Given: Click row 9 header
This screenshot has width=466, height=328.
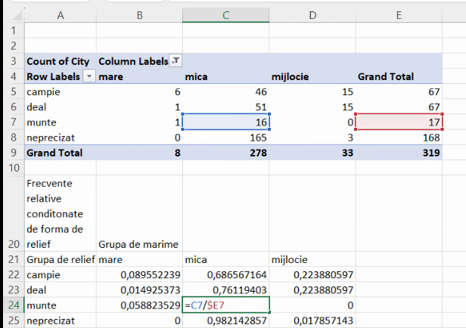Looking at the screenshot, I should (12, 152).
